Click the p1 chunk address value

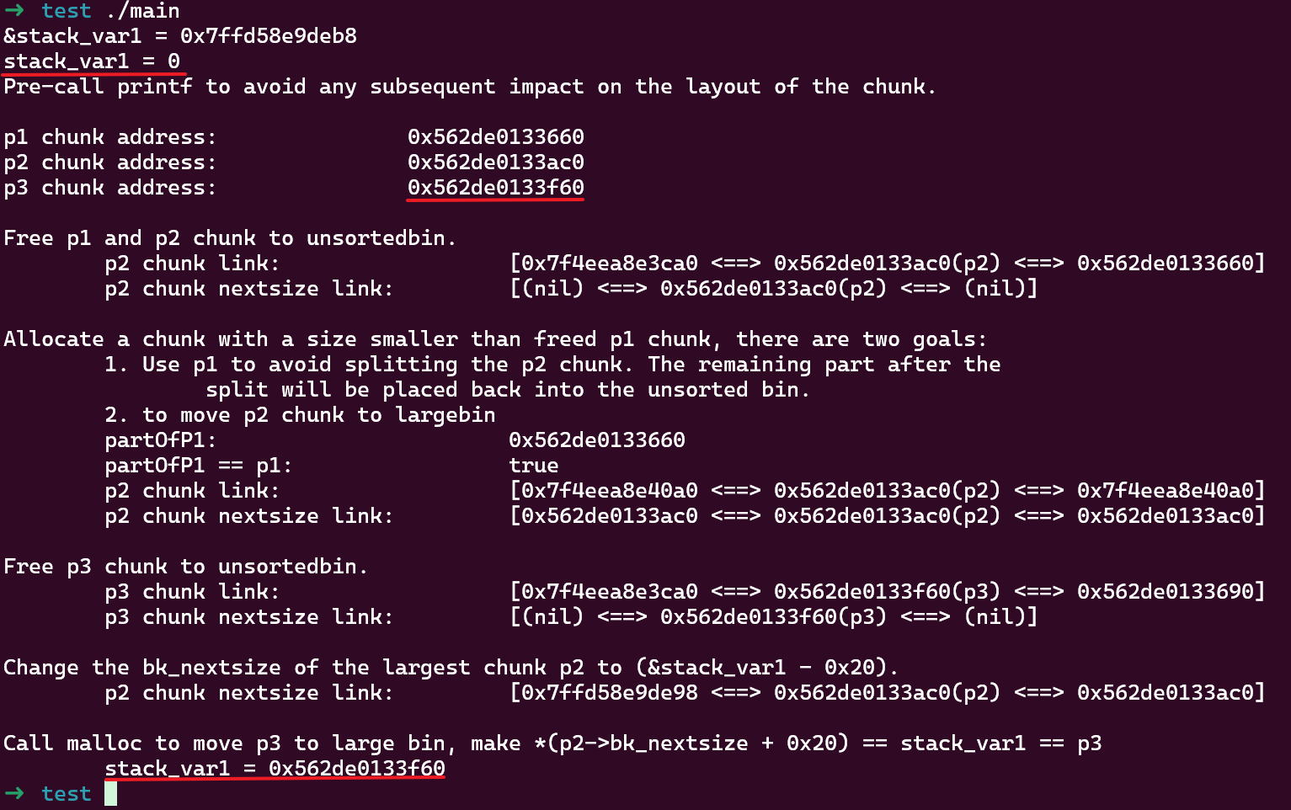tap(495, 136)
